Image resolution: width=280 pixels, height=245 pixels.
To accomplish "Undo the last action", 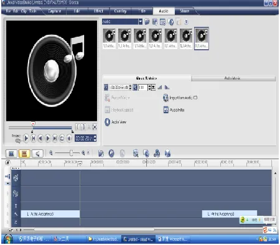I will pos(111,154).
